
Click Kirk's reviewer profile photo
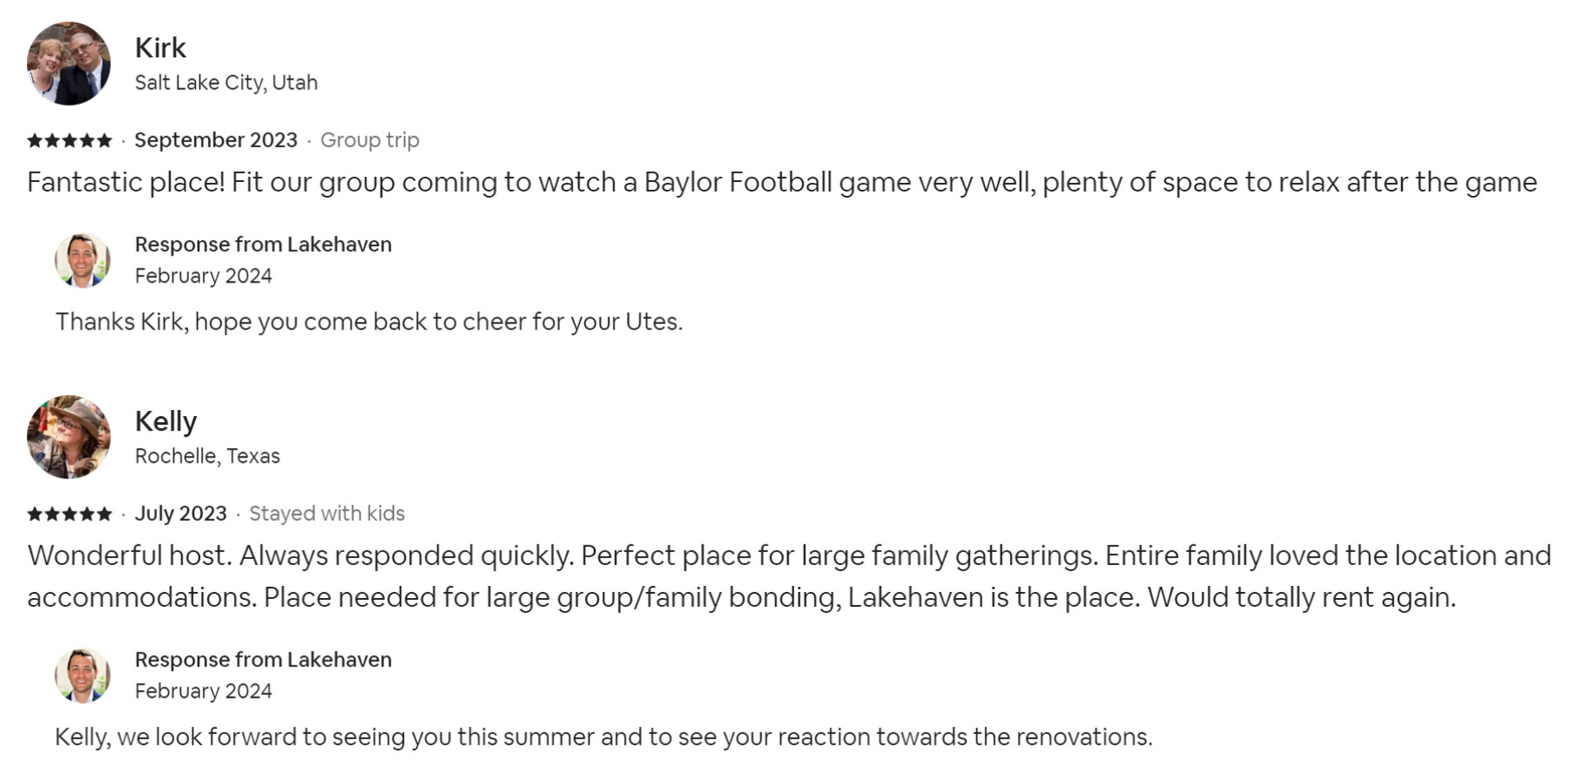[x=68, y=63]
